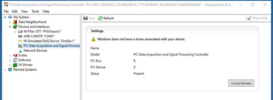Click the PCI Bus field label
The image size is (273, 100).
pyautogui.click(x=96, y=61)
